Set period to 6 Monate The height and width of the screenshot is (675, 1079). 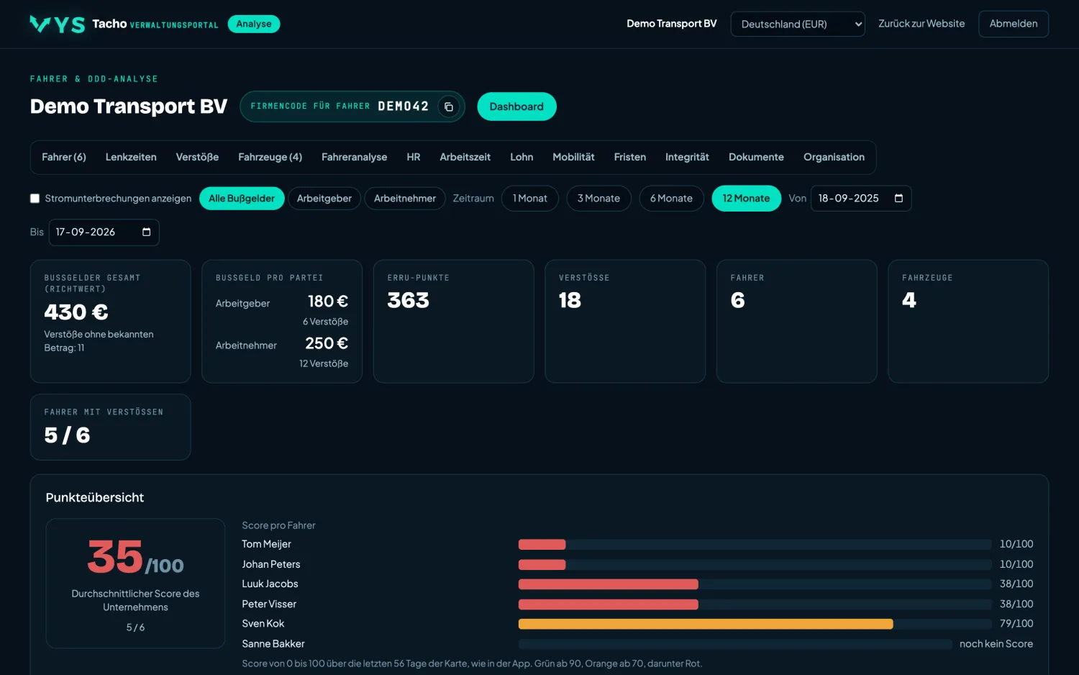tap(671, 199)
